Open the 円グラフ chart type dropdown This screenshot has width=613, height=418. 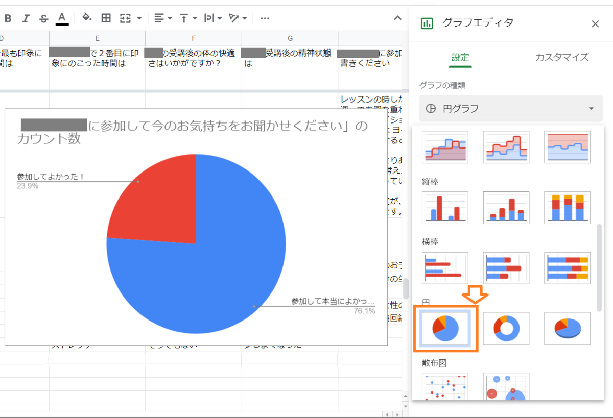click(511, 108)
